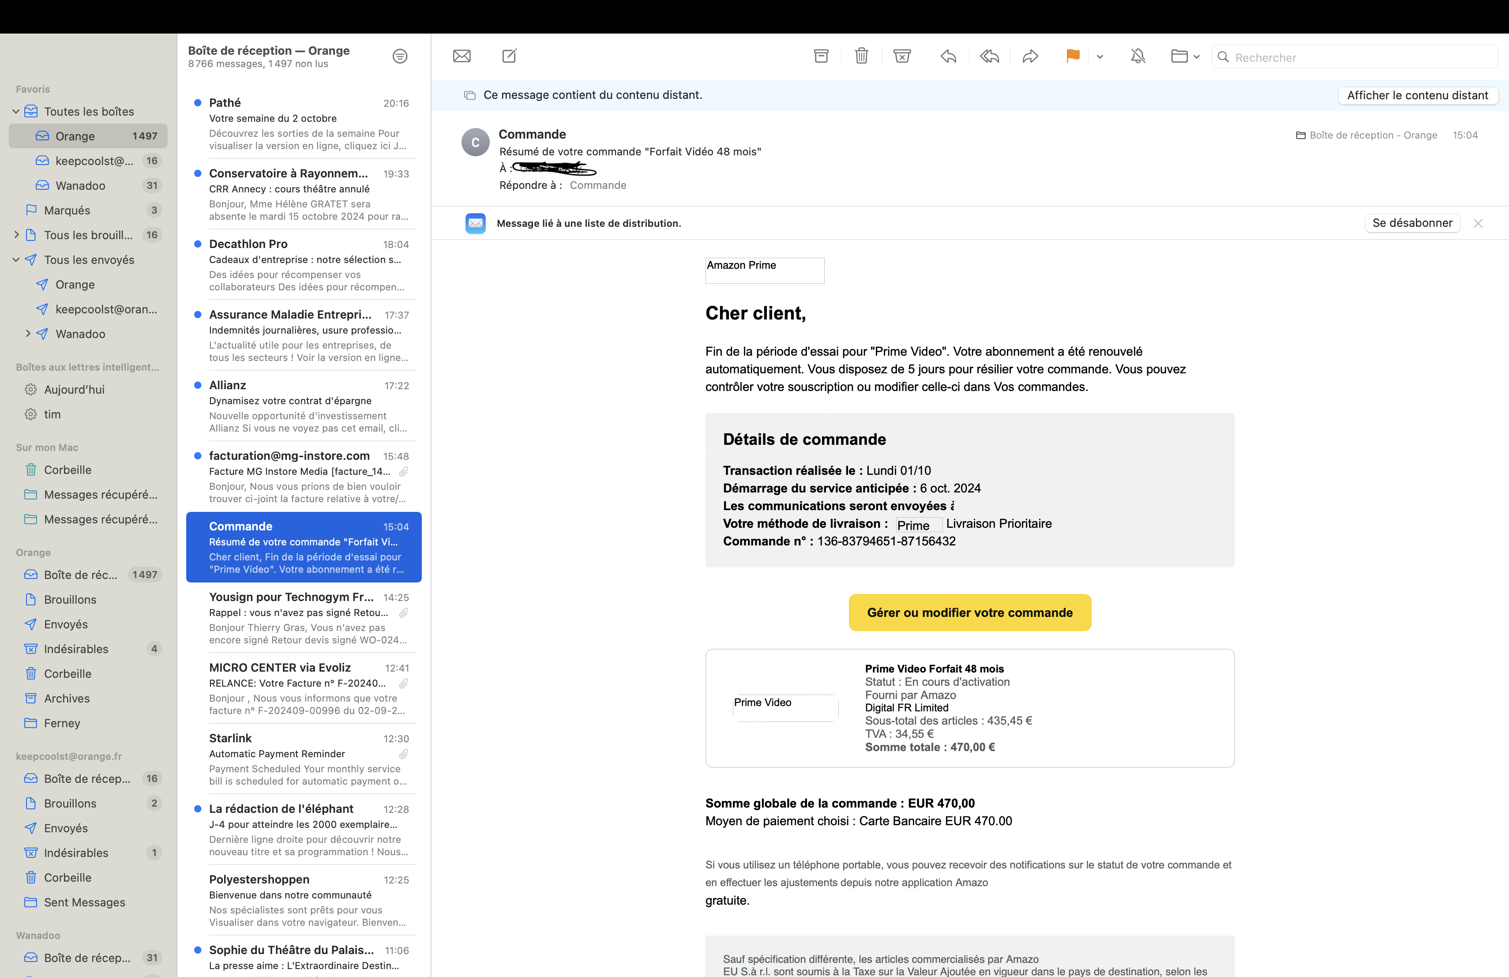The height and width of the screenshot is (977, 1509).
Task: Open La rédaction de l'éléphant email
Action: tap(304, 830)
